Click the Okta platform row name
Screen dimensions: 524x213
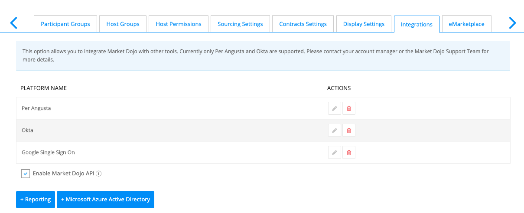click(27, 130)
